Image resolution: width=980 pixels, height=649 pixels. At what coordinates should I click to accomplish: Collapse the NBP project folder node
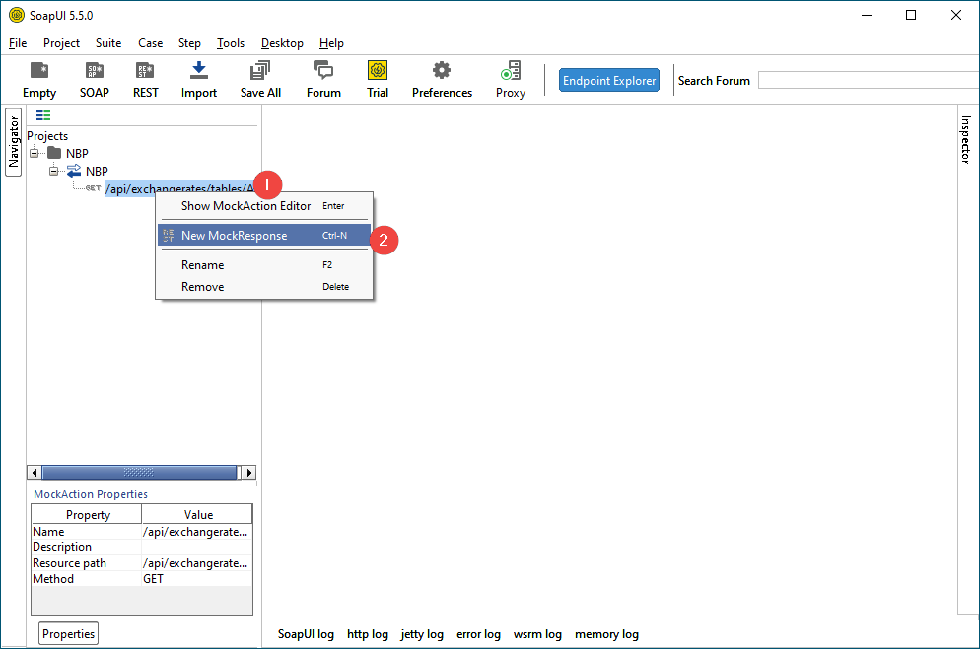35,153
